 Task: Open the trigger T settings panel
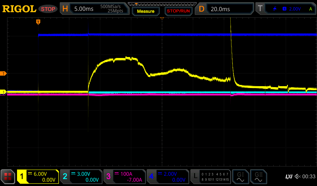click(x=286, y=9)
